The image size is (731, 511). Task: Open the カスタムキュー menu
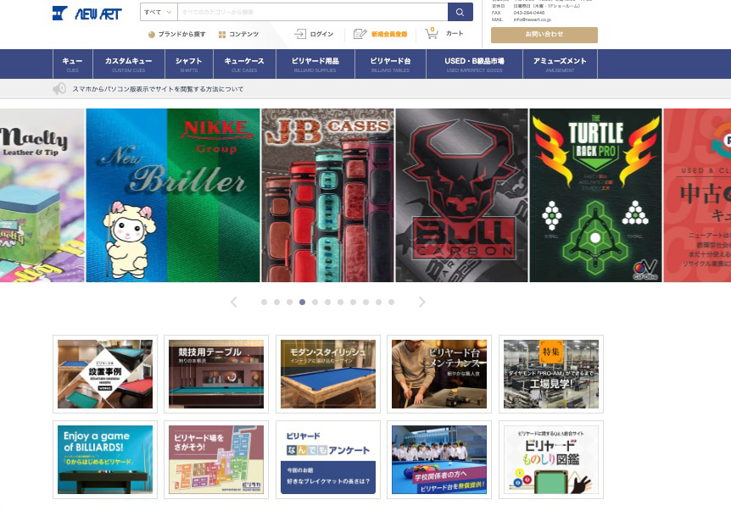tap(129, 64)
